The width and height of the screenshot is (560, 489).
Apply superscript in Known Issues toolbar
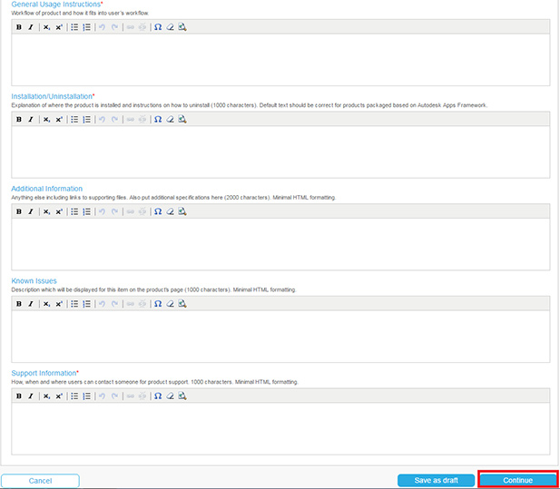[x=59, y=304]
